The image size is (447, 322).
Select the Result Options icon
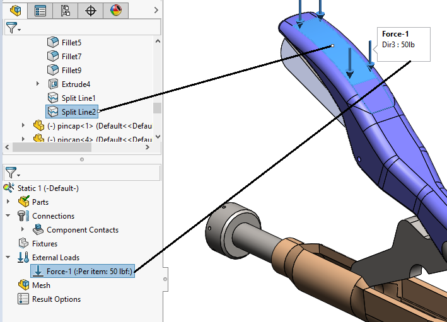[23, 299]
